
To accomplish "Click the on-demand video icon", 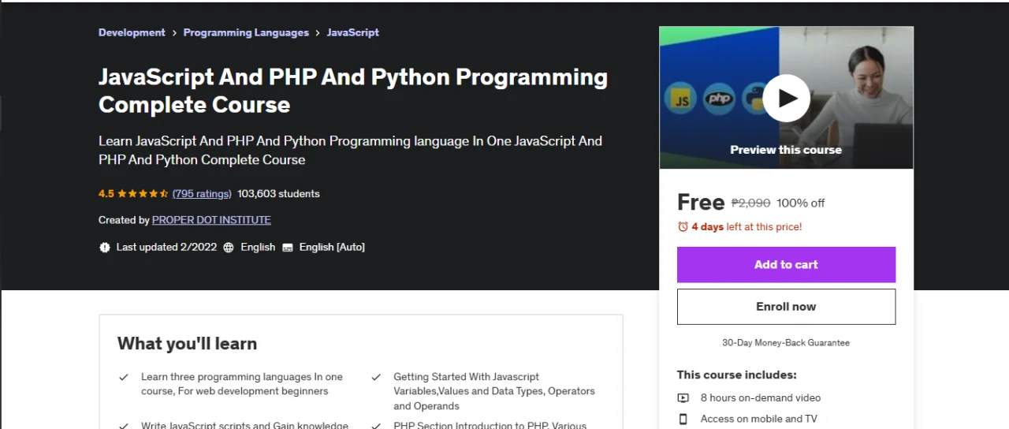I will click(683, 397).
